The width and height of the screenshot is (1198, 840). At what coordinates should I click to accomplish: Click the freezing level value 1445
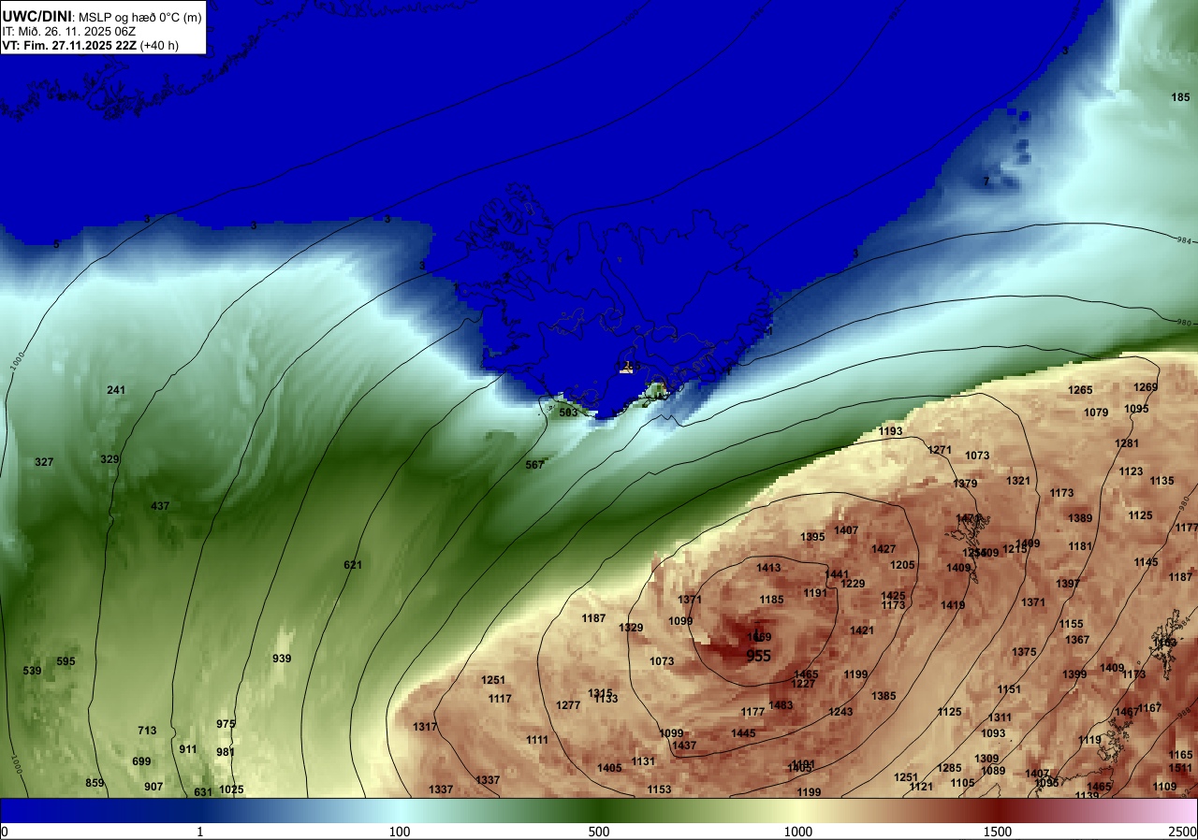click(x=743, y=733)
